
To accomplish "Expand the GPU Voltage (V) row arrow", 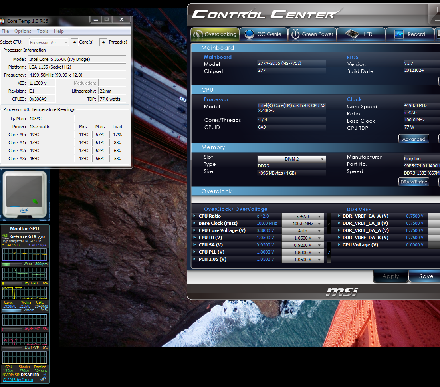I will [338, 245].
